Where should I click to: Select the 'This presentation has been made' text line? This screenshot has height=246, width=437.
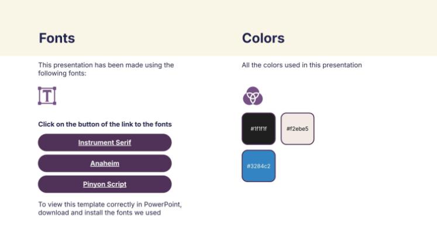106,65
